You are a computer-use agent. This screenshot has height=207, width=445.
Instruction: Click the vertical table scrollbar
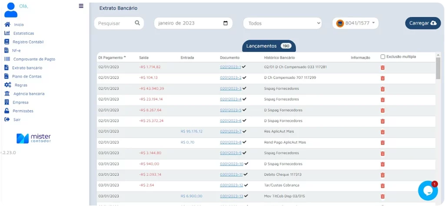(x=438, y=69)
